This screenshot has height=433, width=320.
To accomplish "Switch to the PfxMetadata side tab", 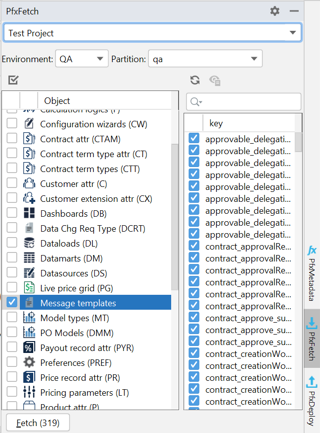I will (x=312, y=273).
